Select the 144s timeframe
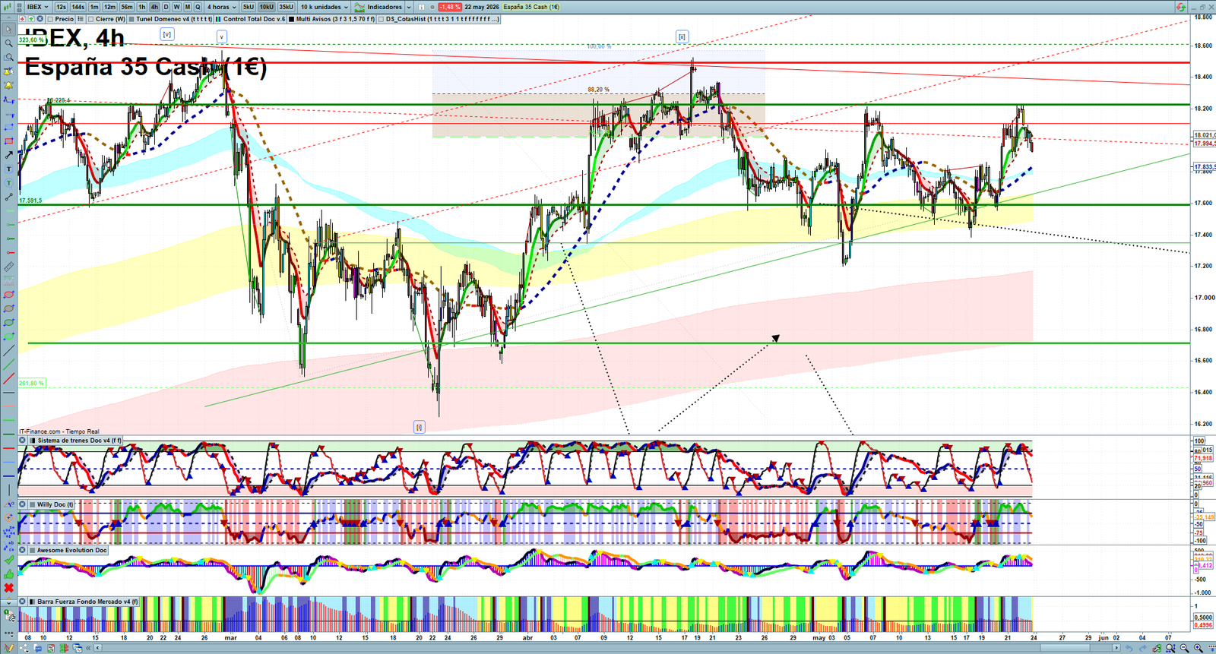 (78, 7)
